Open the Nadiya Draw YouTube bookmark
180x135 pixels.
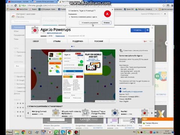tap(22, 9)
